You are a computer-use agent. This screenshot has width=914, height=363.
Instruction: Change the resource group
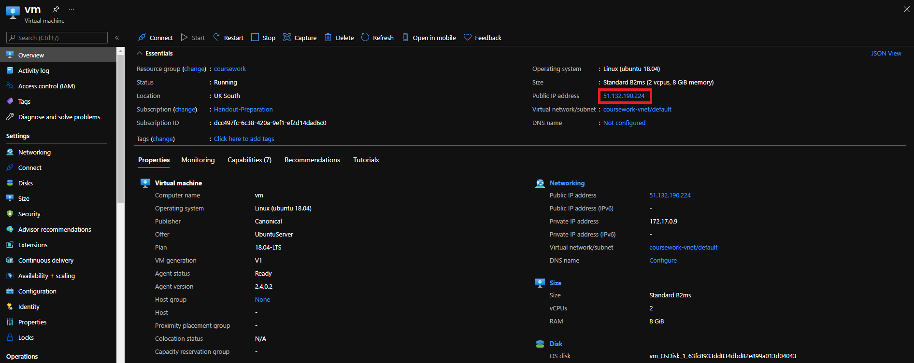[195, 69]
